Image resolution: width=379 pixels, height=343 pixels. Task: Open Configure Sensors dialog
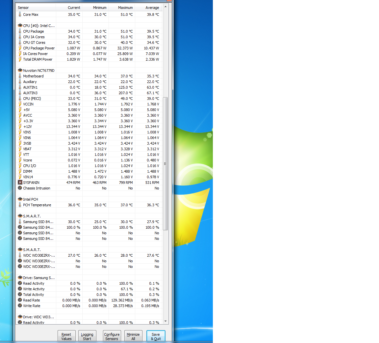coord(112,336)
